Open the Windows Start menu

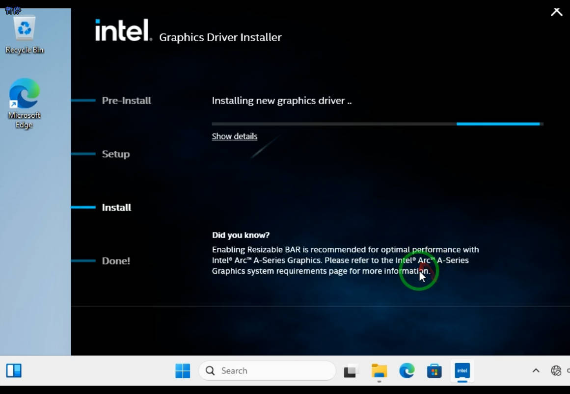point(183,371)
